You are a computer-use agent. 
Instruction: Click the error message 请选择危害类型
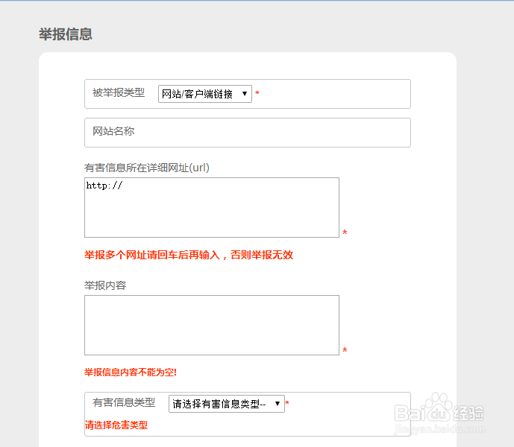coord(116,425)
